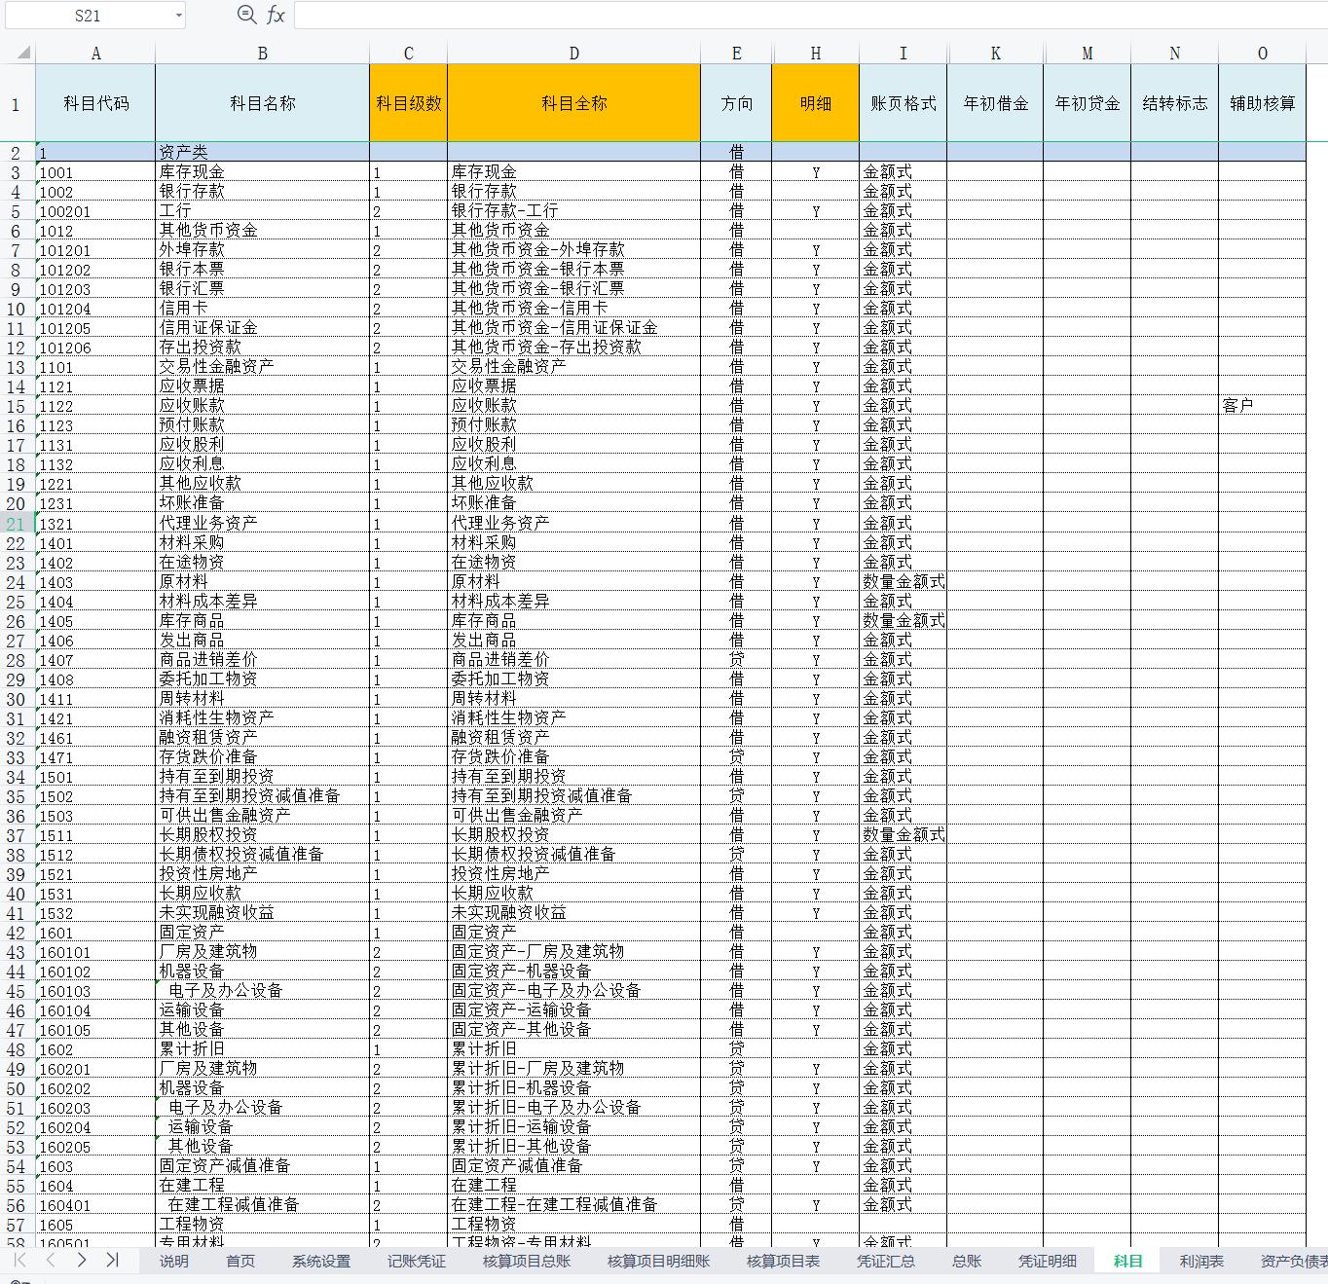Screen dimensions: 1328x1284
Task: Click 贷 direction cell in 商品进销差价 row
Action: pos(737,660)
